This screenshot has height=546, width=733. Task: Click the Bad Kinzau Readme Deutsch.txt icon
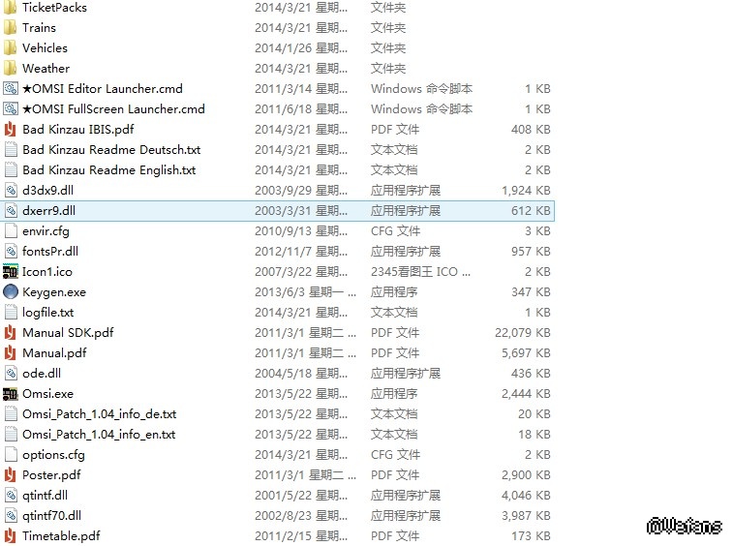(11, 150)
